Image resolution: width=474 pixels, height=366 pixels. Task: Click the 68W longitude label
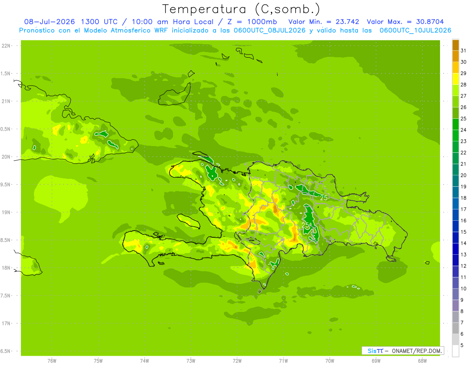422,360
